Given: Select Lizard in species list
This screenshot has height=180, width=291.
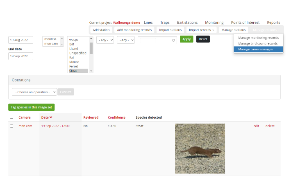Looking at the screenshot, I should tap(73, 49).
